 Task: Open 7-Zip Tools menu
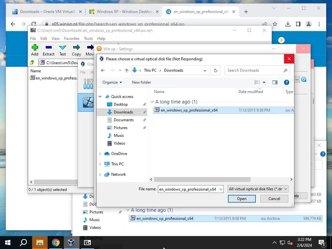88,39
